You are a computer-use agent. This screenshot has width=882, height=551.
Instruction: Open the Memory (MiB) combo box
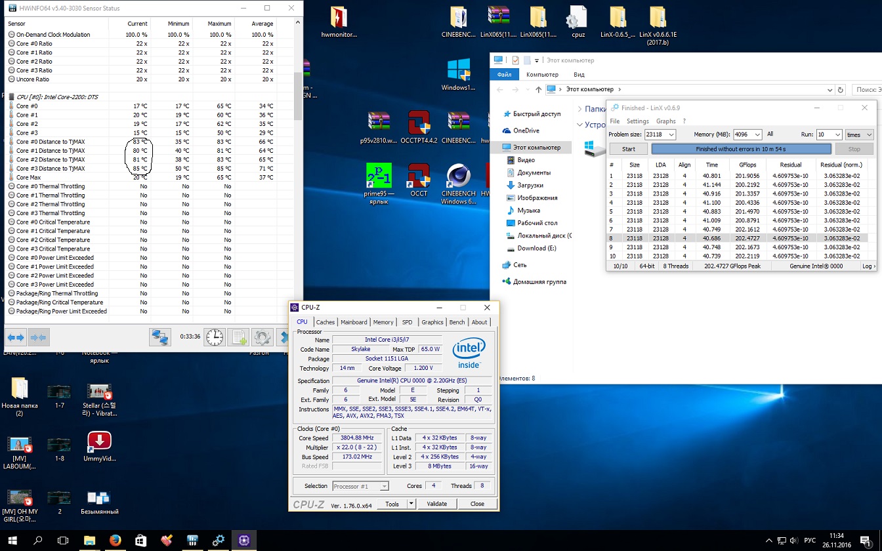click(x=757, y=134)
